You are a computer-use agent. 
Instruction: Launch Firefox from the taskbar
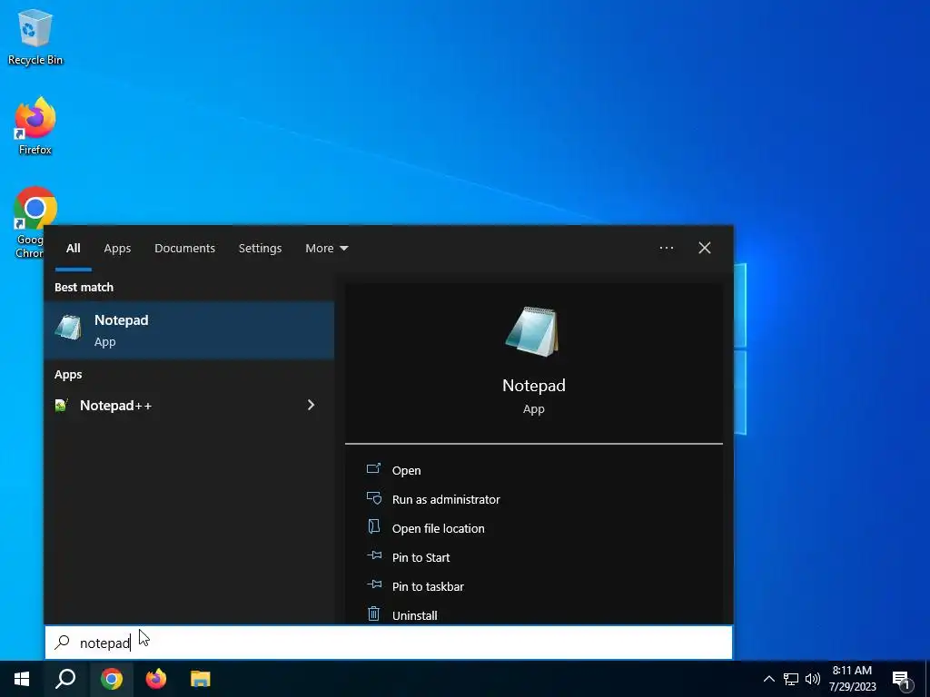point(156,679)
